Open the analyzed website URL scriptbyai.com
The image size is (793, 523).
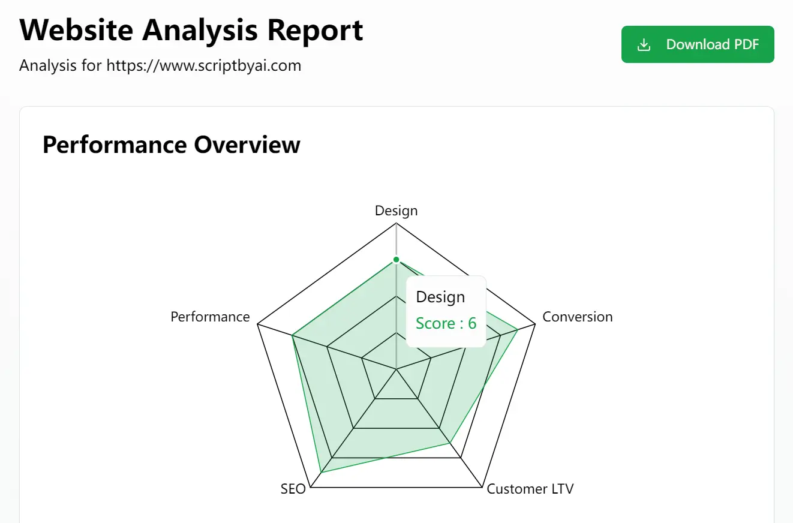[203, 65]
